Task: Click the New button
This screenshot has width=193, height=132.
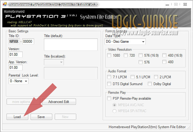Action: (x=65, y=117)
